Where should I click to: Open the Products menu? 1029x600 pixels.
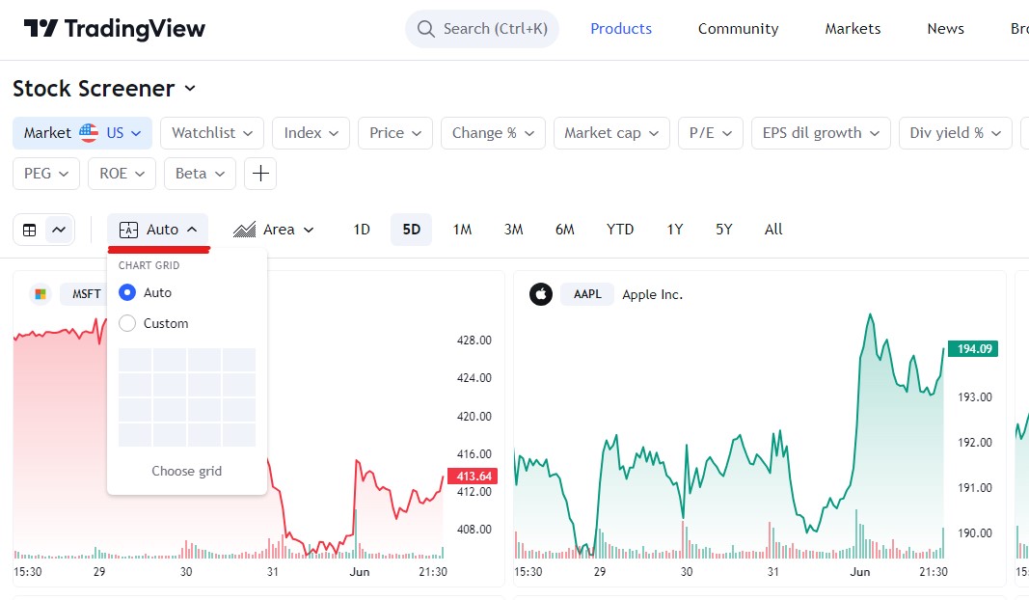click(x=620, y=29)
